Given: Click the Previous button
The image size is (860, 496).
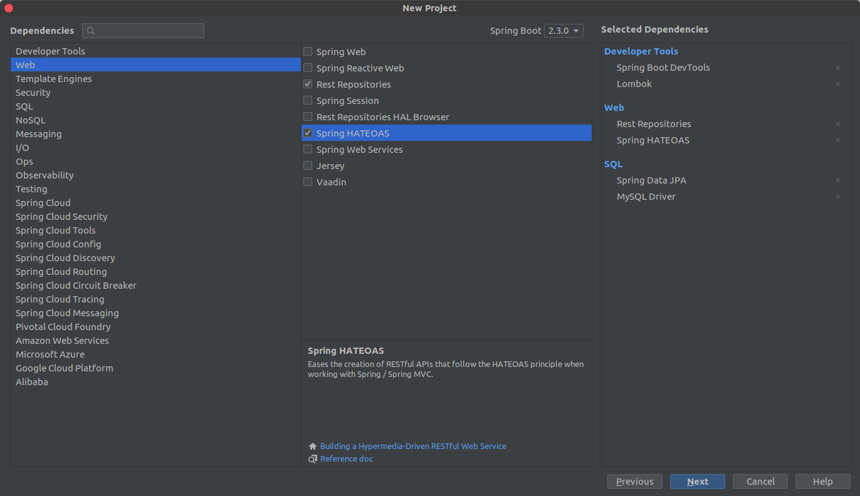Looking at the screenshot, I should [x=635, y=482].
